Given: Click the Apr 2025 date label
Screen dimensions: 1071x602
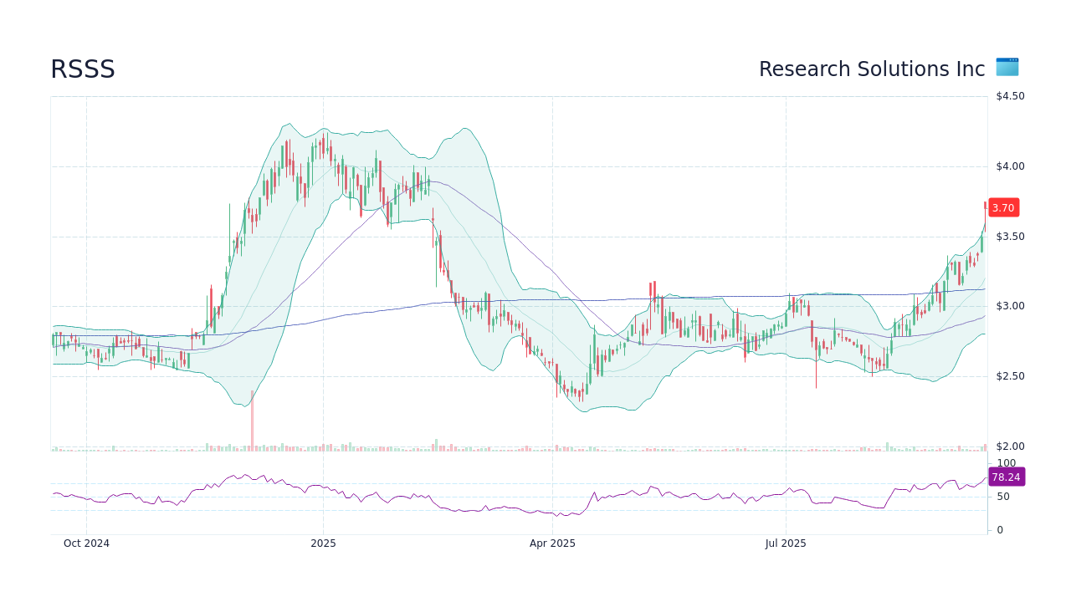Looking at the screenshot, I should pos(552,543).
